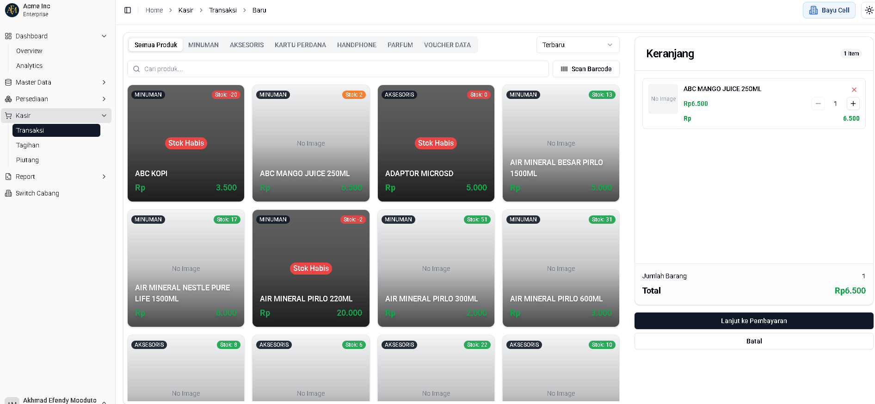The image size is (875, 404).
Task: Open Tagihan in the sidebar
Action: (x=28, y=145)
